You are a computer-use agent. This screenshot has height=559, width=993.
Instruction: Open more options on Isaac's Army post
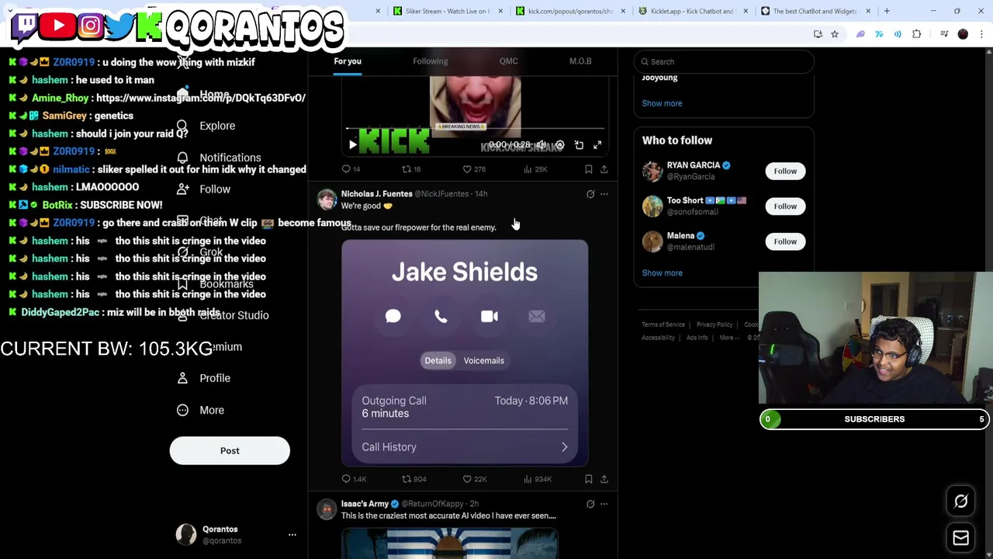[604, 504]
